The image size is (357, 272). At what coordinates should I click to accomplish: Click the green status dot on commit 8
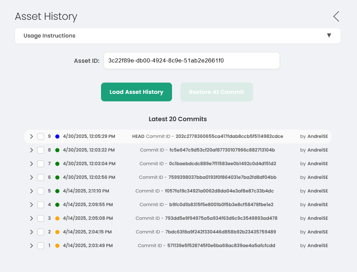pos(57,150)
